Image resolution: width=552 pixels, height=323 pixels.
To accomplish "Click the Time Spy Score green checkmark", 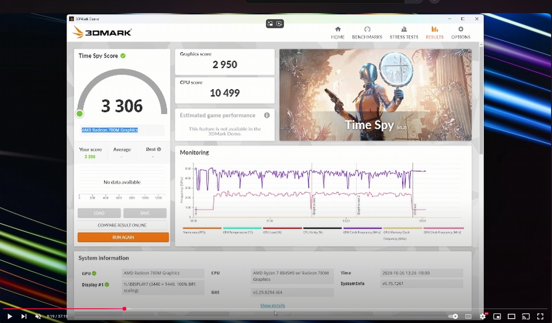I will pos(123,56).
